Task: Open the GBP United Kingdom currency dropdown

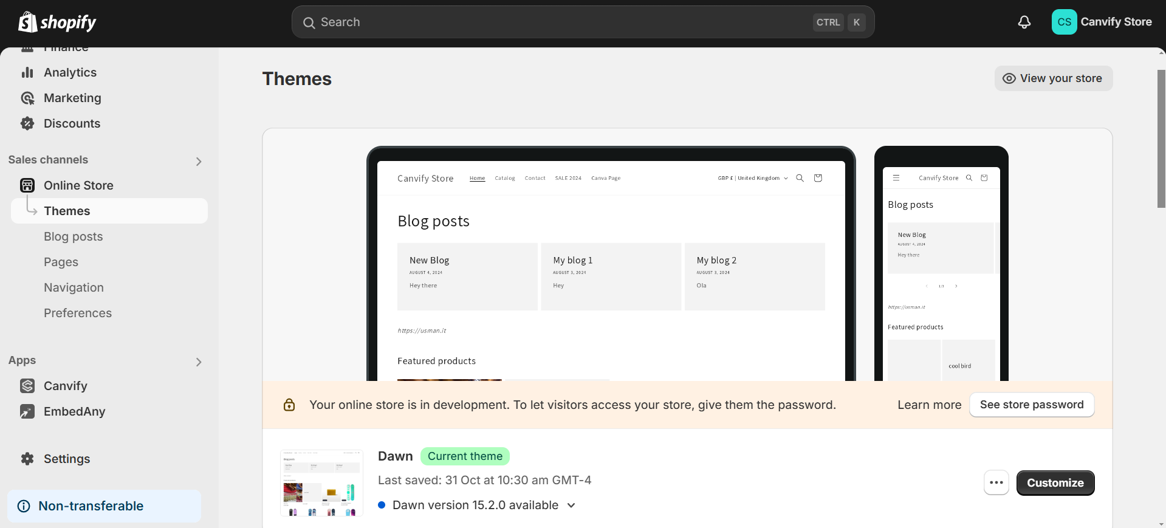Action: tap(753, 178)
